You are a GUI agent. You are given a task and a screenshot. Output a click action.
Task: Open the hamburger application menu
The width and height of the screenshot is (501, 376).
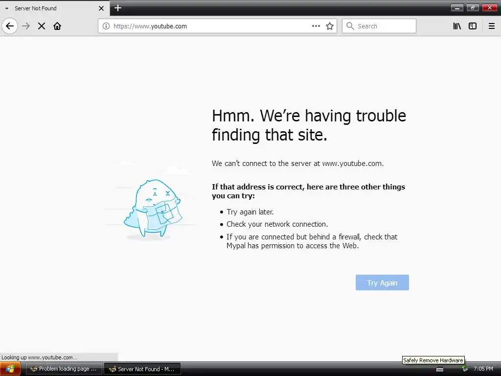coord(491,26)
